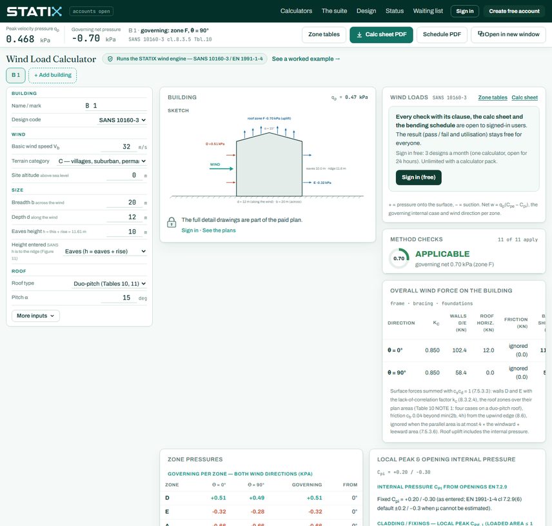Click See the plans link

[219, 230]
